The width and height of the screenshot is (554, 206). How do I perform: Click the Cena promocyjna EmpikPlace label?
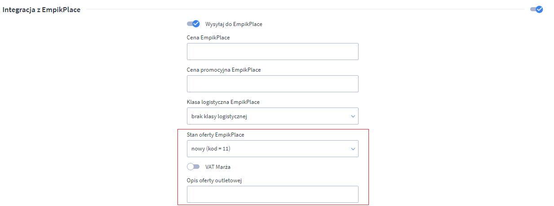[x=224, y=70]
